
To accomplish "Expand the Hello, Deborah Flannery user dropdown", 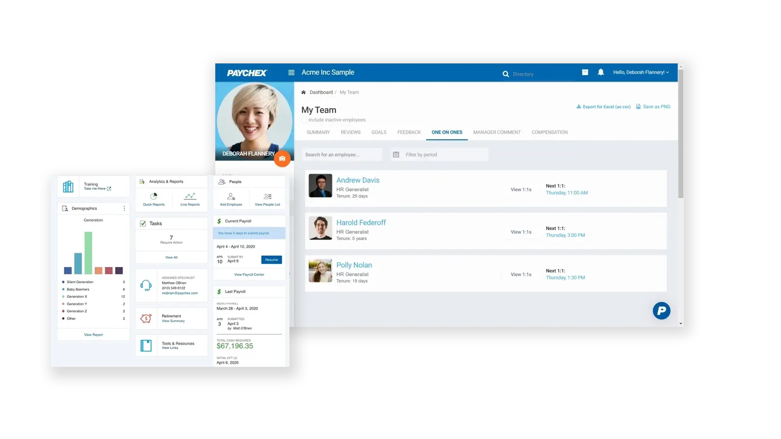I will [x=640, y=72].
